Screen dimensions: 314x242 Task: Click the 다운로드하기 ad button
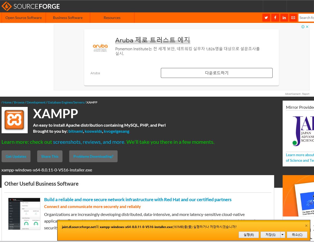[x=216, y=73]
